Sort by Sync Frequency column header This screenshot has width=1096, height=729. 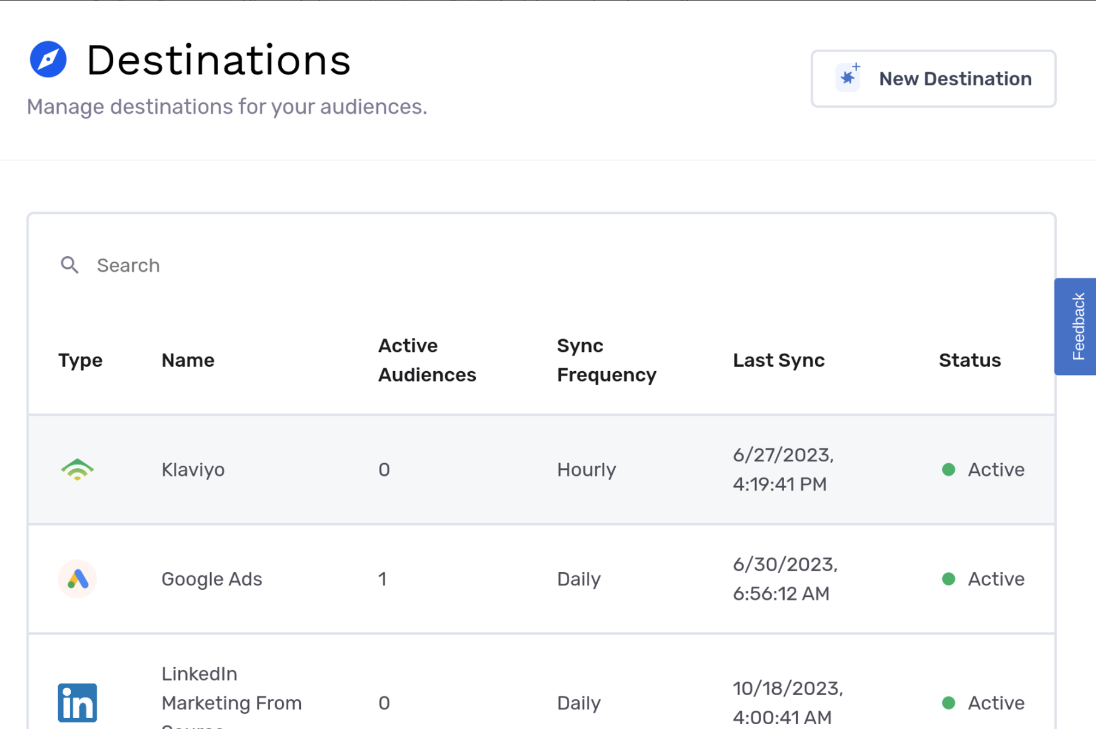(x=606, y=360)
